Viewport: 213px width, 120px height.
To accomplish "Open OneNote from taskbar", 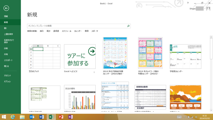I will pyautogui.click(x=71, y=117).
